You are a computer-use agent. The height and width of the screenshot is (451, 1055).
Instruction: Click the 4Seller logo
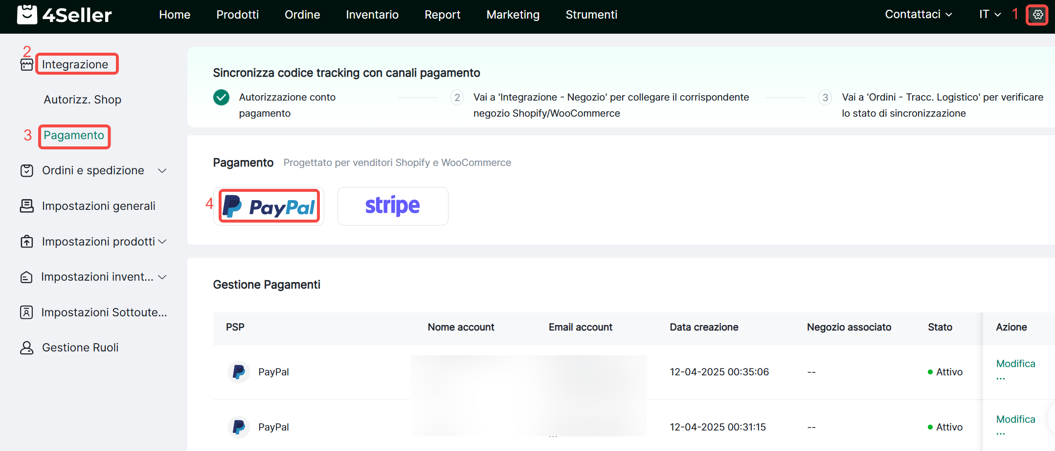pyautogui.click(x=64, y=15)
